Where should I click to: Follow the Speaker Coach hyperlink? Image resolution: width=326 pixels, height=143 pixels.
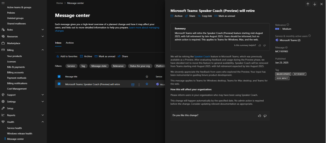(x=202, y=56)
